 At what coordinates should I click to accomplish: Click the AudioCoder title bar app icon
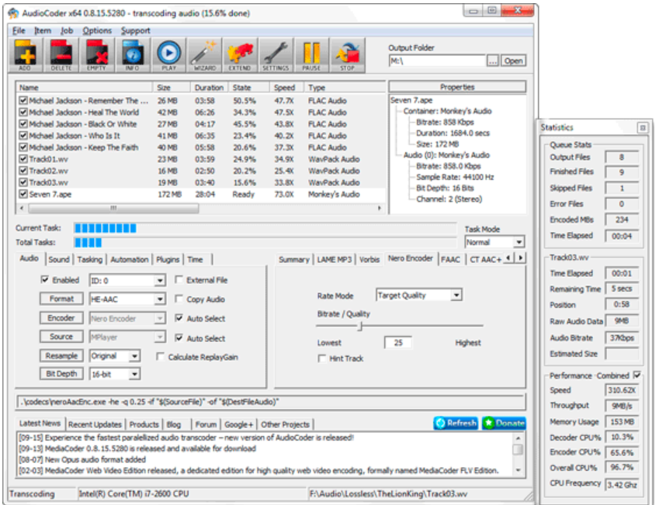14,13
